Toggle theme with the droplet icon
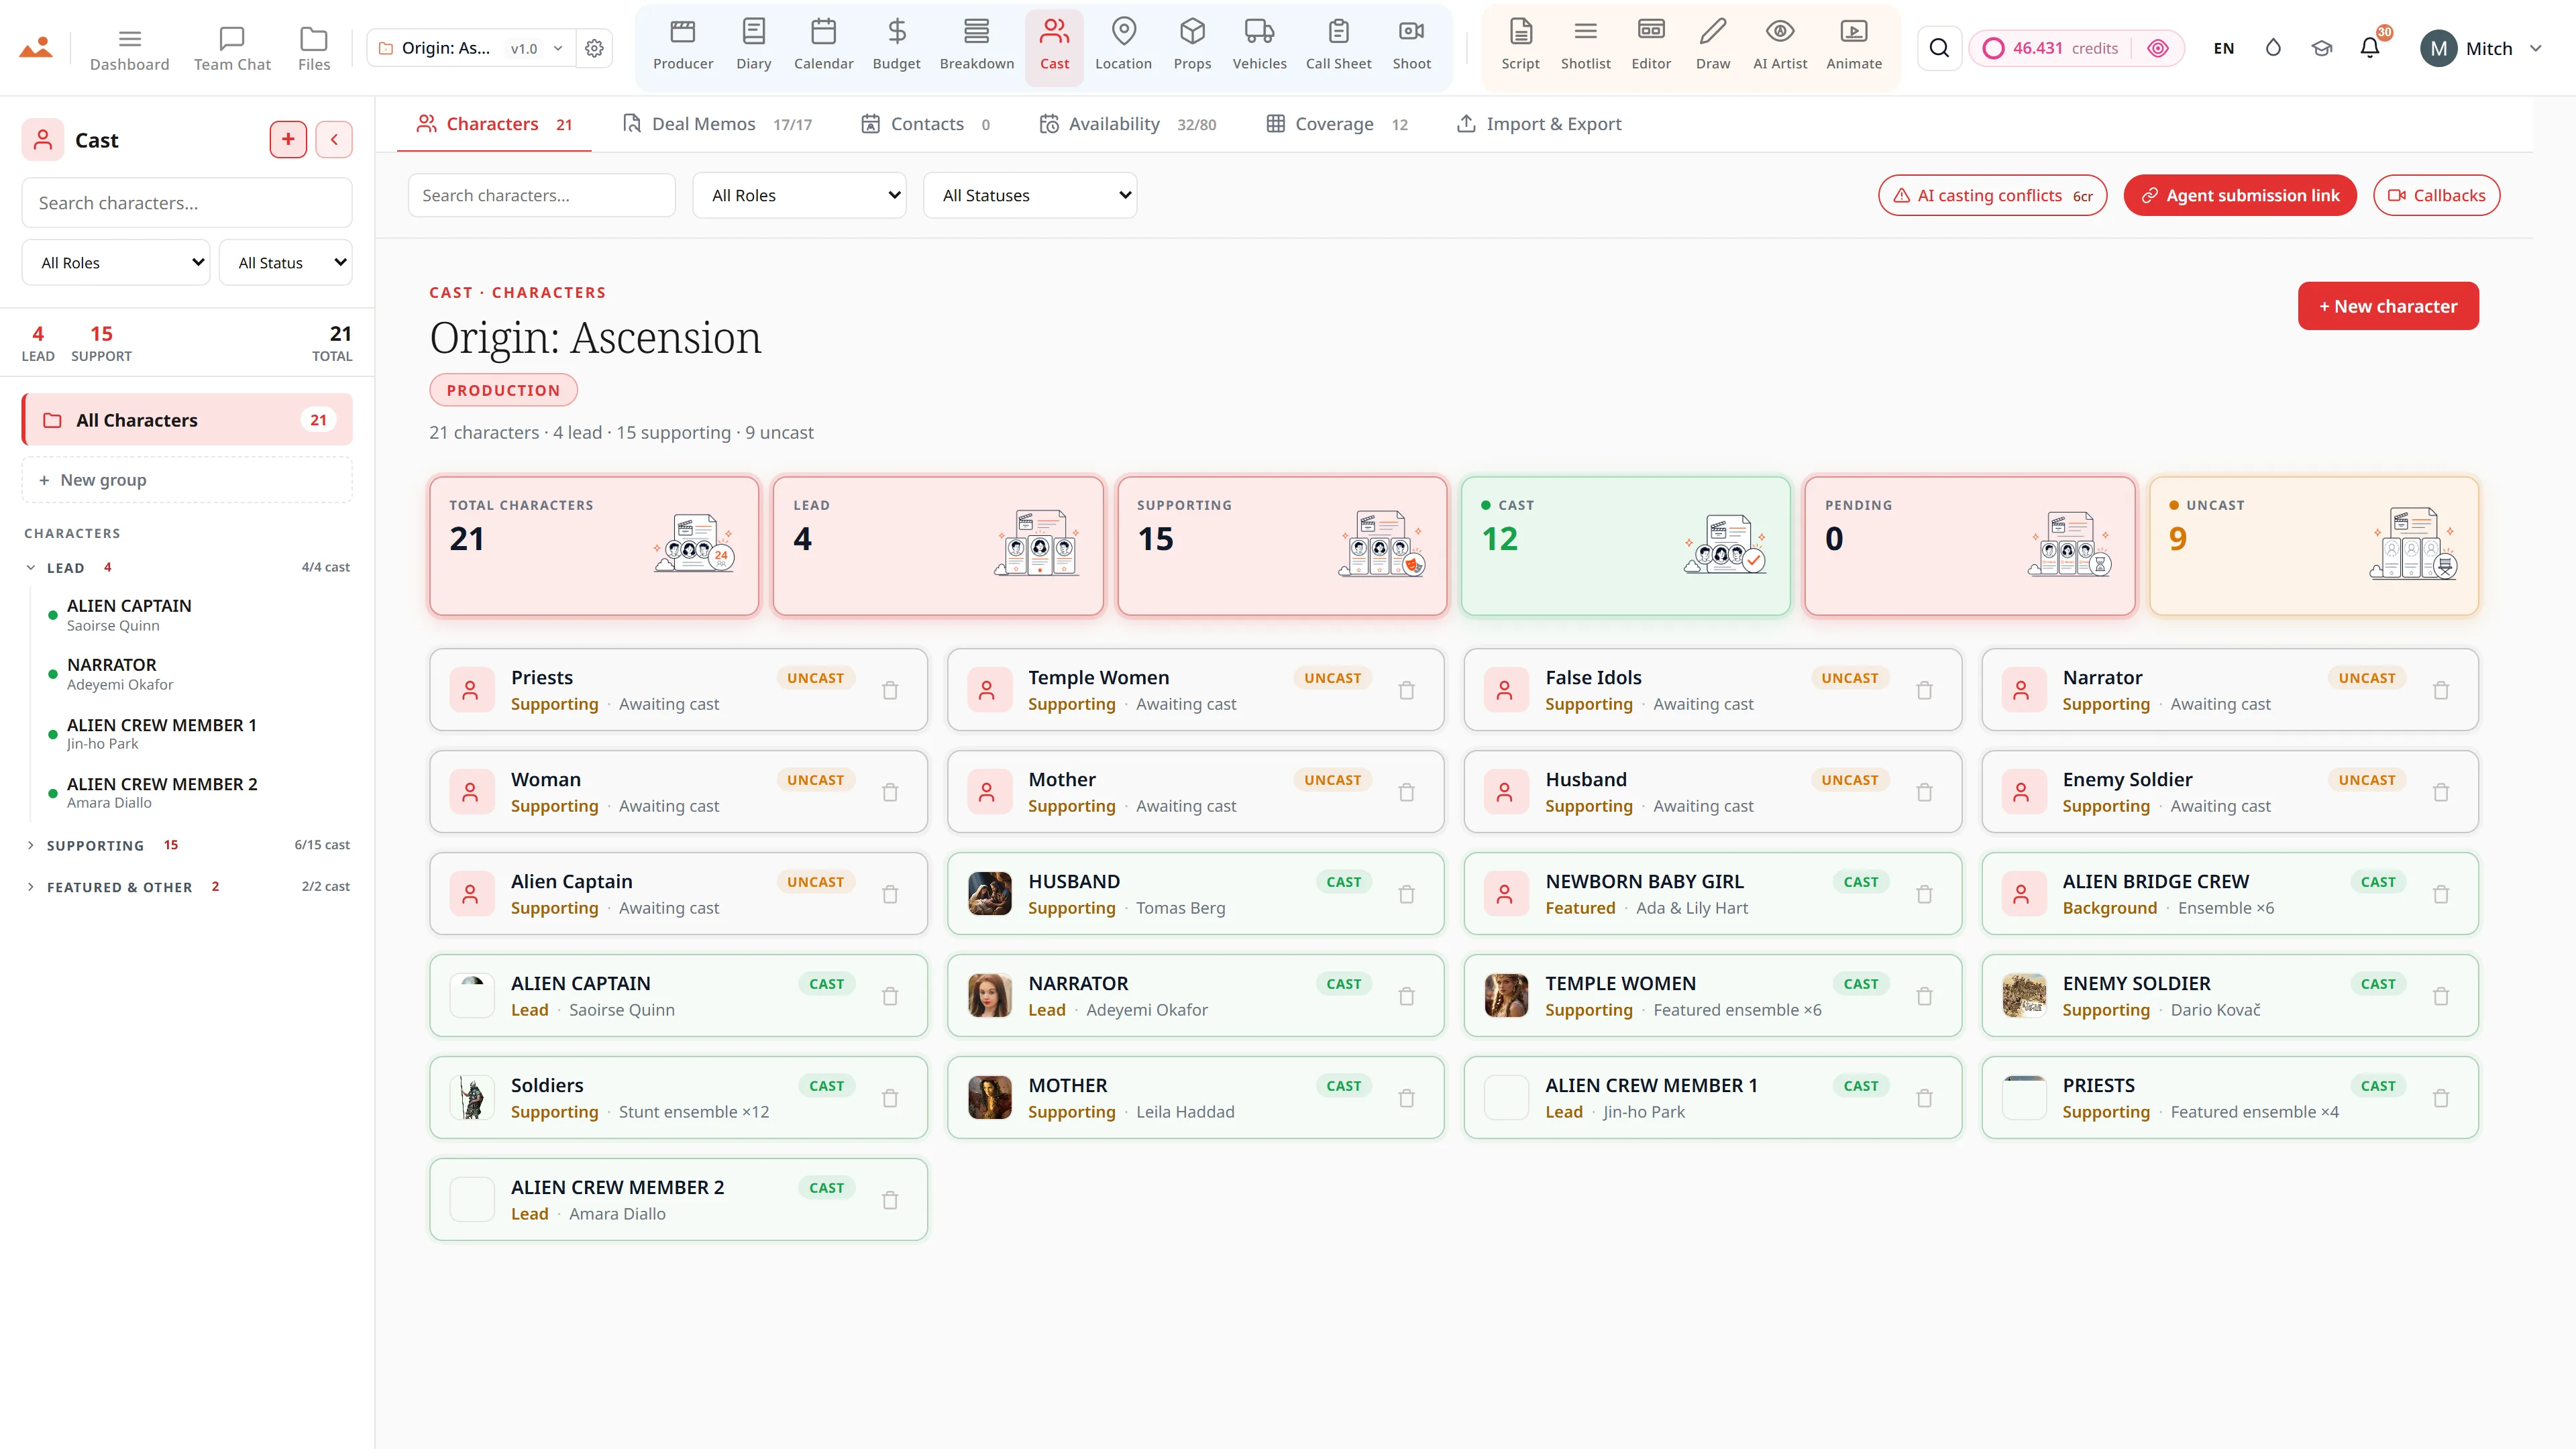This screenshot has width=2576, height=1449. 2273,48
